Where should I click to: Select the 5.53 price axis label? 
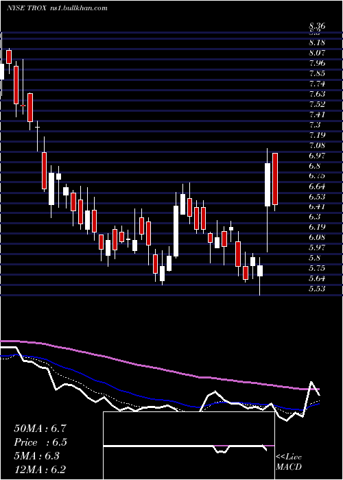click(x=317, y=289)
